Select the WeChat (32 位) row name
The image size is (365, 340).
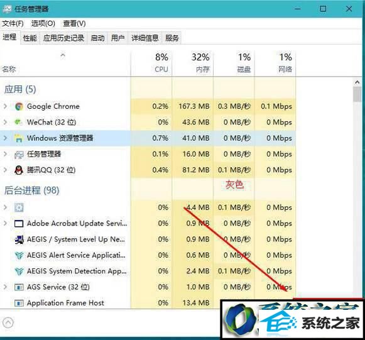[x=52, y=122]
